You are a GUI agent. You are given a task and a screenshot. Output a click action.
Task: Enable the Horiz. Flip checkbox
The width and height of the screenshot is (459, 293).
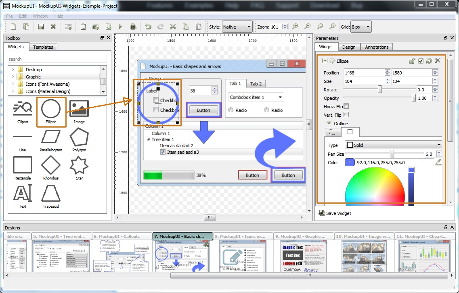point(346,106)
